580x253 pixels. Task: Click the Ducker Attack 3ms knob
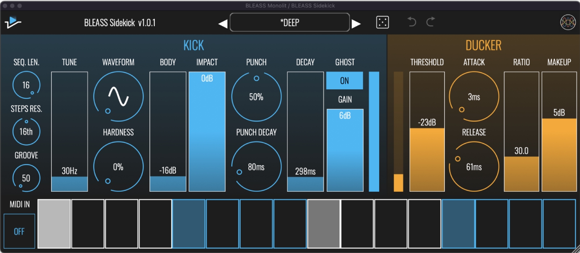point(474,97)
